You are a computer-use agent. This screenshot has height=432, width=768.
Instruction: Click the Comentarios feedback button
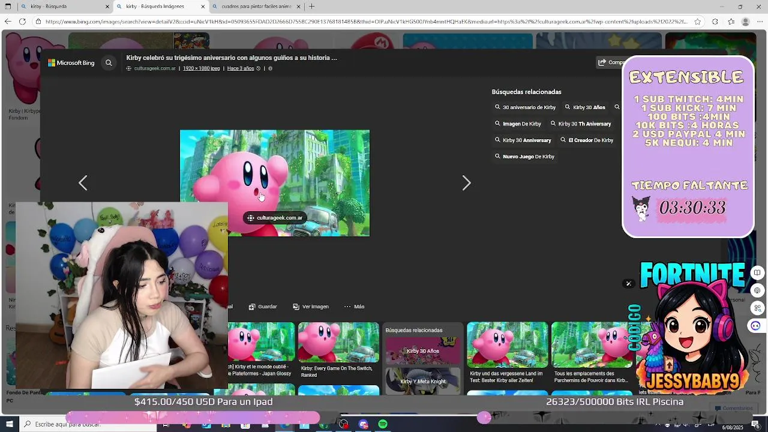click(733, 408)
